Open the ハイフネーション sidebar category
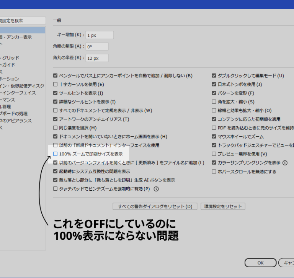294x278 pixels. (x=10, y=79)
